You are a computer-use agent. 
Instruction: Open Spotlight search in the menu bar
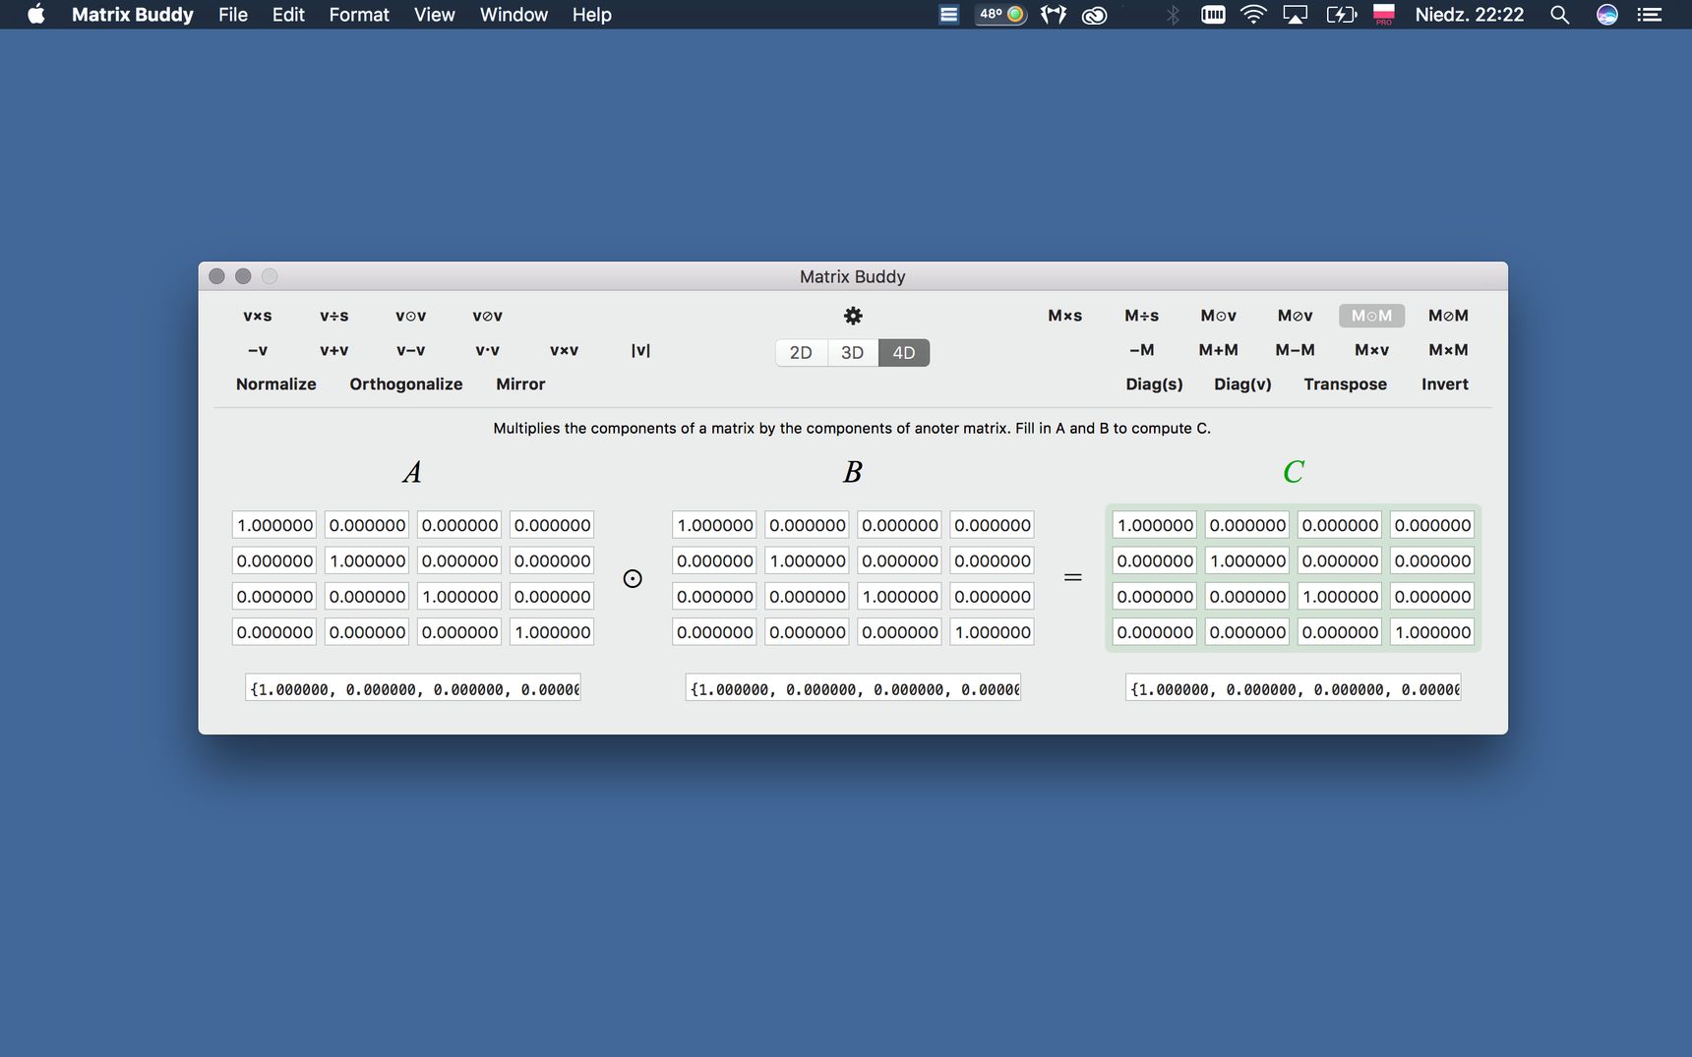1559,14
